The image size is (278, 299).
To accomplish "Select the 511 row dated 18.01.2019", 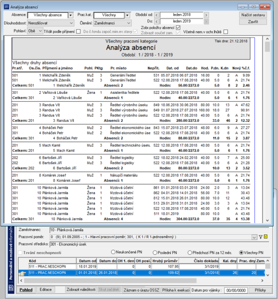I will pyautogui.click(x=142, y=267).
